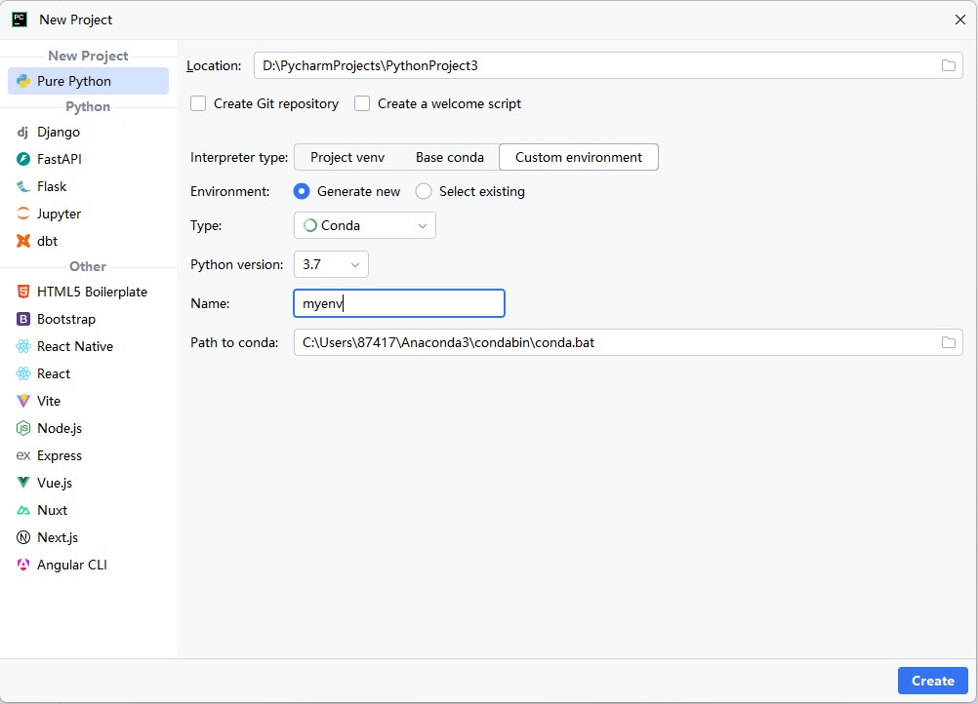Click the Vue.js green V icon
The width and height of the screenshot is (978, 704).
[23, 483]
